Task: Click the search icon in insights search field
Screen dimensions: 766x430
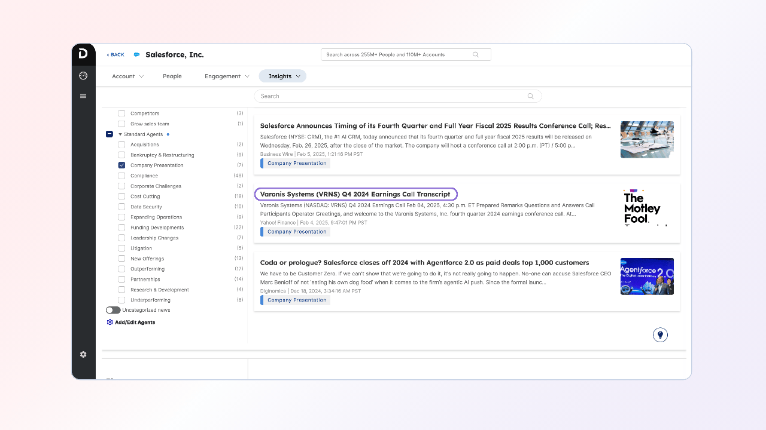Action: [x=530, y=96]
